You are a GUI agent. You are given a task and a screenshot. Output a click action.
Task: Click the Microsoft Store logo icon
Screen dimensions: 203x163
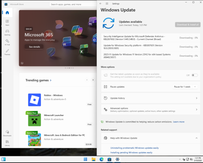[6, 4]
